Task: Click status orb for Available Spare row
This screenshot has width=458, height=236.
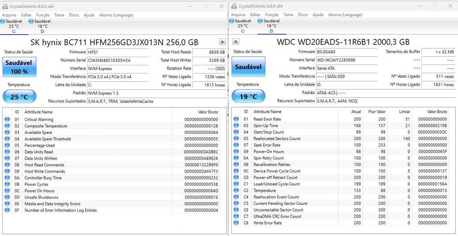Action: pos(7,133)
